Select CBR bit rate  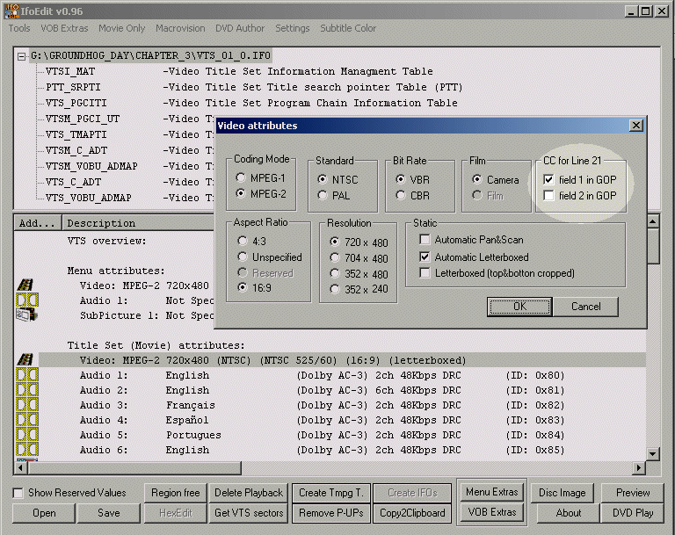pyautogui.click(x=413, y=195)
